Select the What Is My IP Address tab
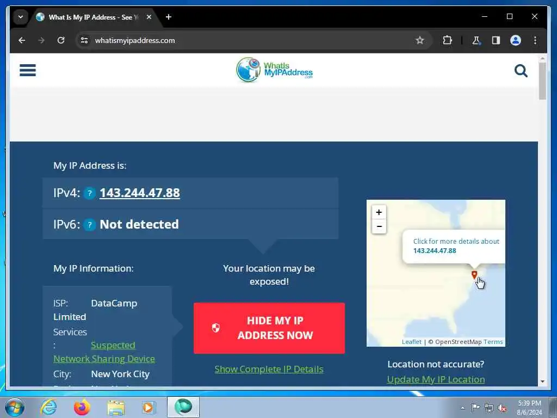The image size is (557, 418). (94, 17)
